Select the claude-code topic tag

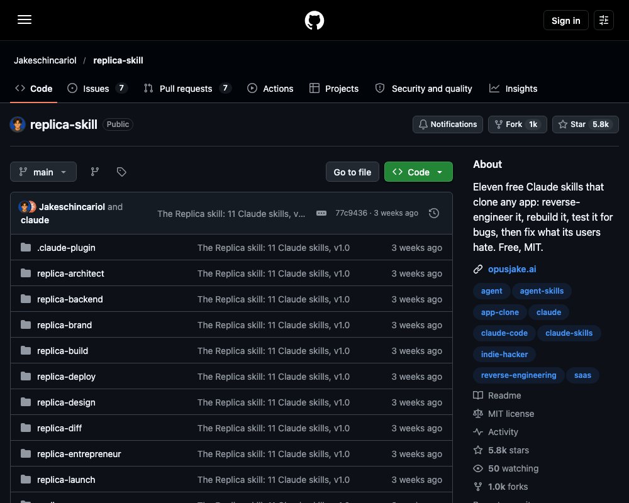coord(504,333)
